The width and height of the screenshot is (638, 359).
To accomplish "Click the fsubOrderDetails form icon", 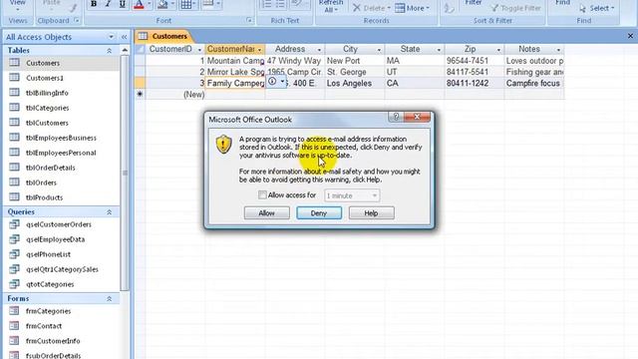I will pyautogui.click(x=14, y=355).
